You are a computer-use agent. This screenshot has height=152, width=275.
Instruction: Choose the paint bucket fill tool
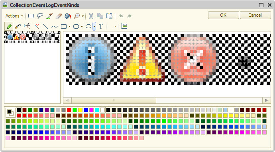[68, 16]
